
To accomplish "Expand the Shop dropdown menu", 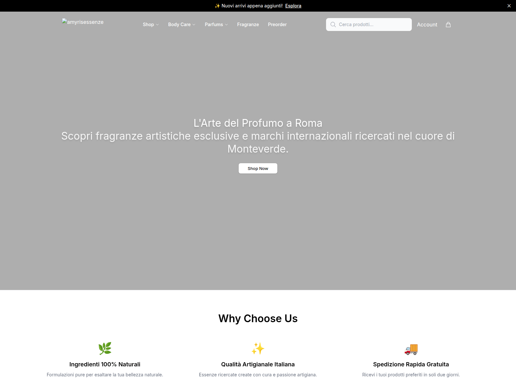I will point(151,25).
